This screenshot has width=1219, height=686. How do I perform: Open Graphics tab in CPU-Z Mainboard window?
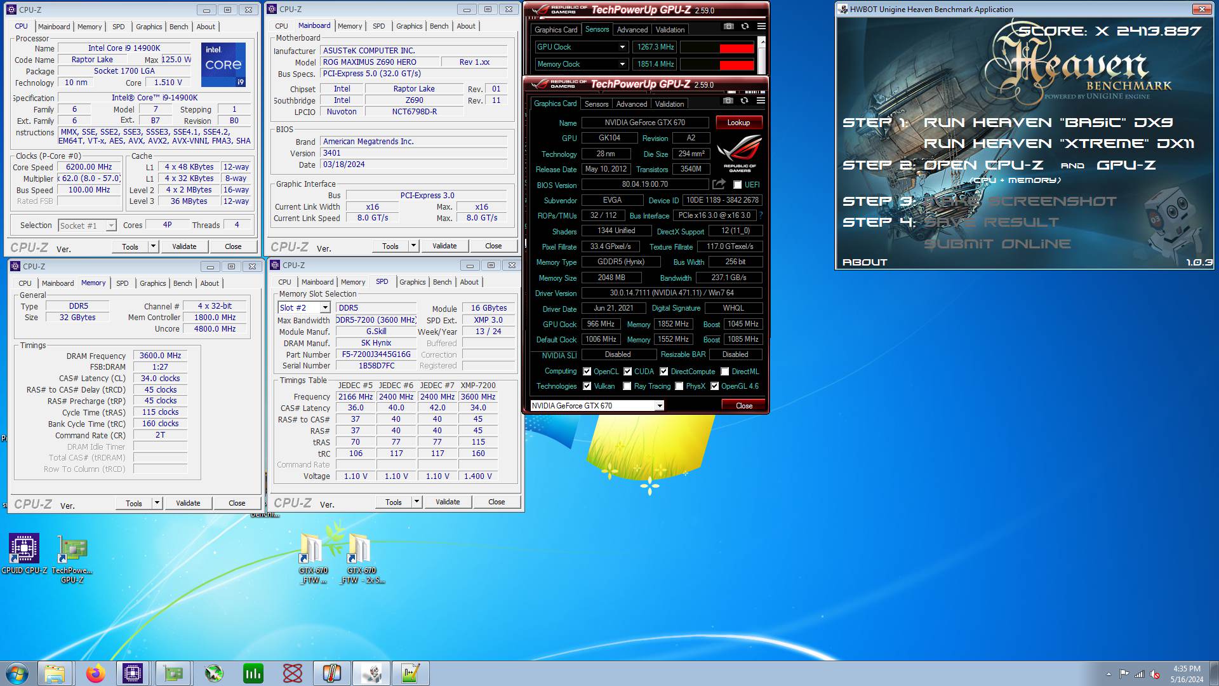point(409,26)
